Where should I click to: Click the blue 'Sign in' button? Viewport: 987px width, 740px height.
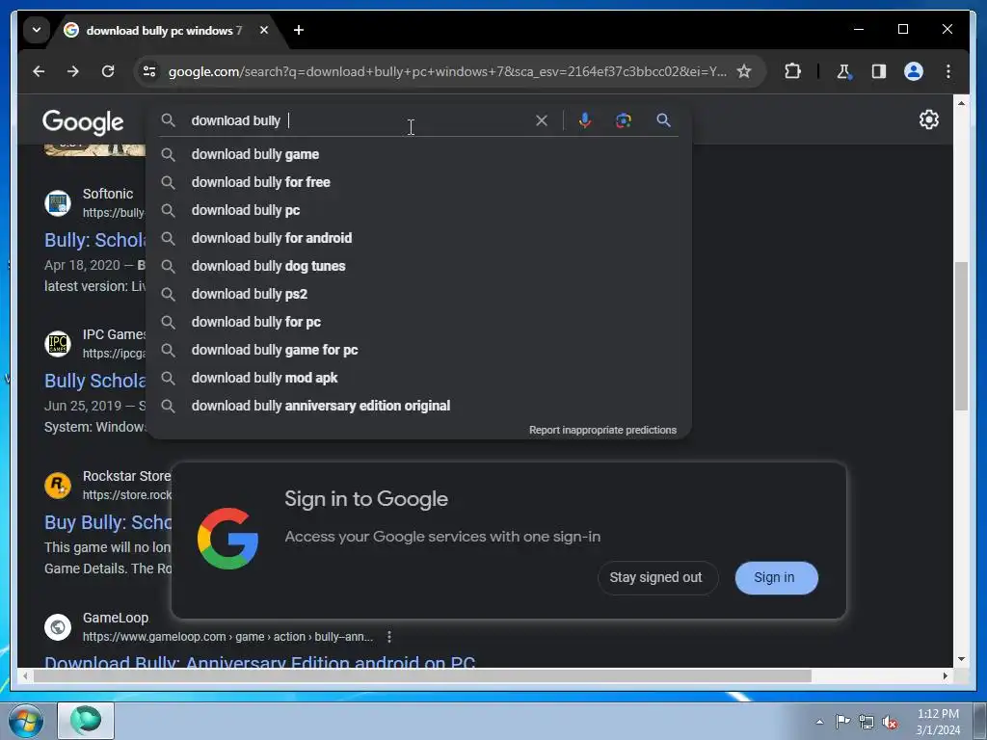[776, 578]
